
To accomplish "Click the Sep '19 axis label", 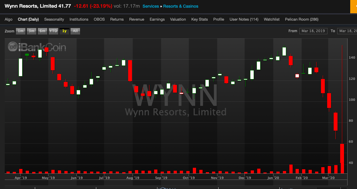I will click(x=161, y=178).
